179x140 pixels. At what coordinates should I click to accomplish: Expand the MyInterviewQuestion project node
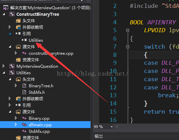[3, 66]
